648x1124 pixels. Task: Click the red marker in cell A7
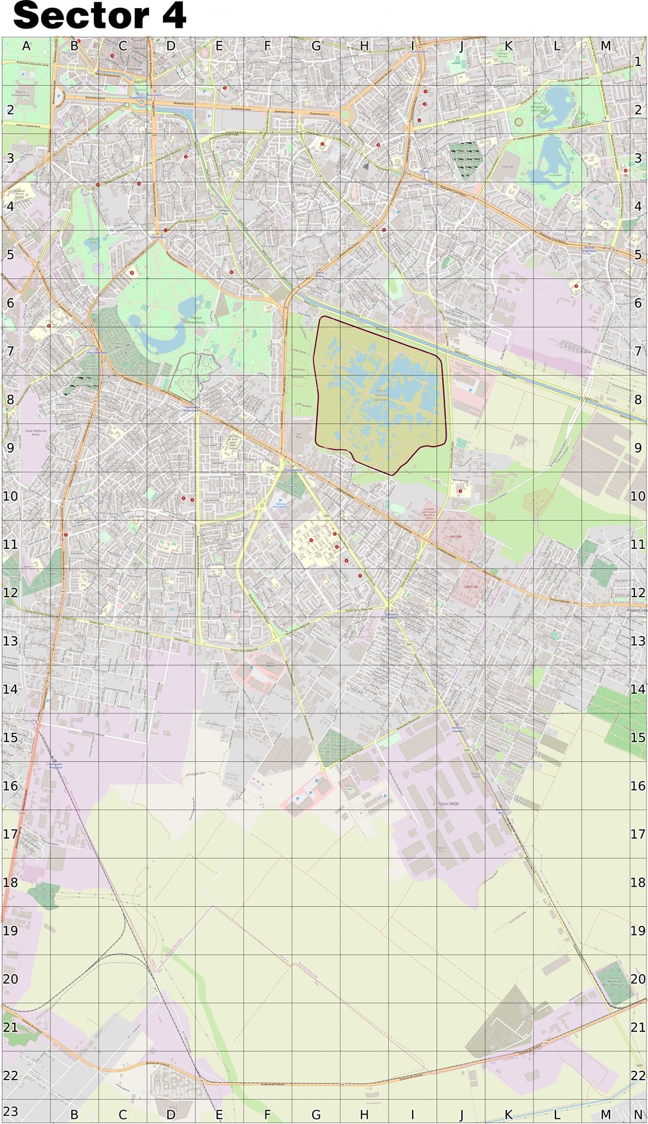pos(49,325)
